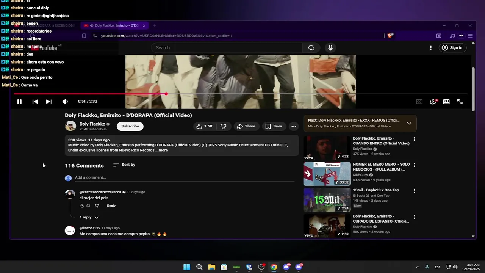Screen dimensions: 485x273
Task: Click the Doly Flackko channel avatar
Action: click(70, 126)
